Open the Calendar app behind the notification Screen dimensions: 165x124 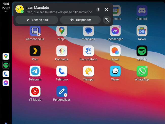point(117,10)
